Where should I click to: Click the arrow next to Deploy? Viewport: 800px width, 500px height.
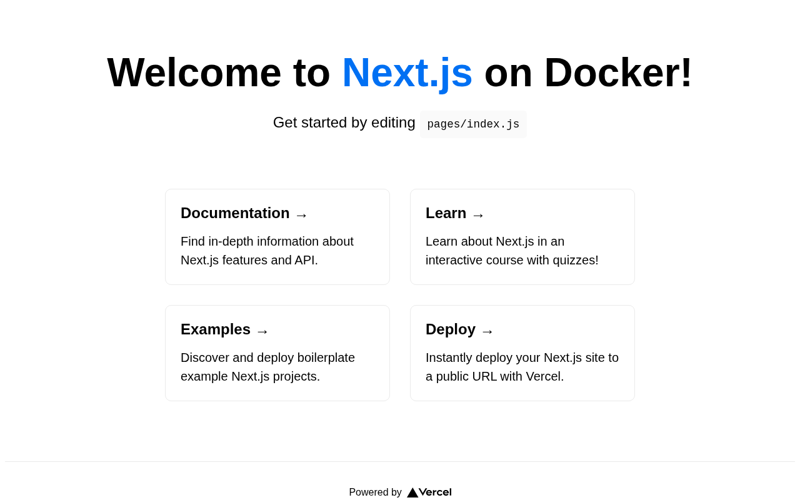487,331
